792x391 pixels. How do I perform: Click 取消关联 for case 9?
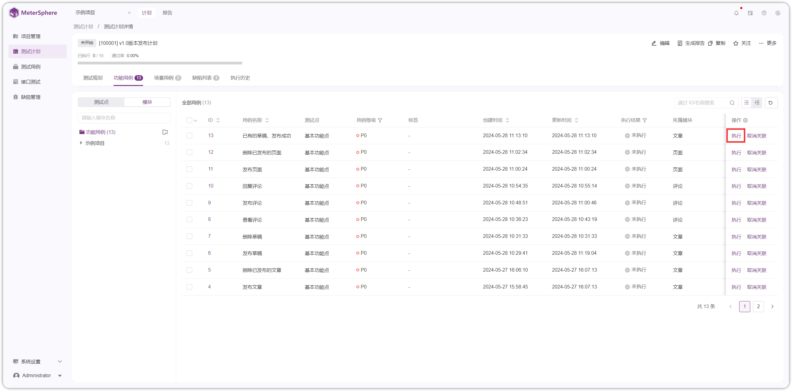757,203
